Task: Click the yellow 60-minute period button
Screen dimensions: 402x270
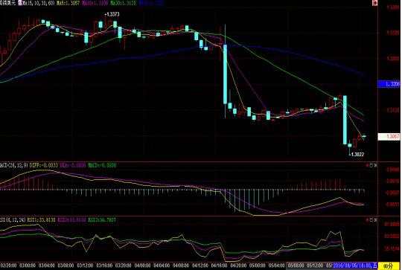Action: [389, 266]
